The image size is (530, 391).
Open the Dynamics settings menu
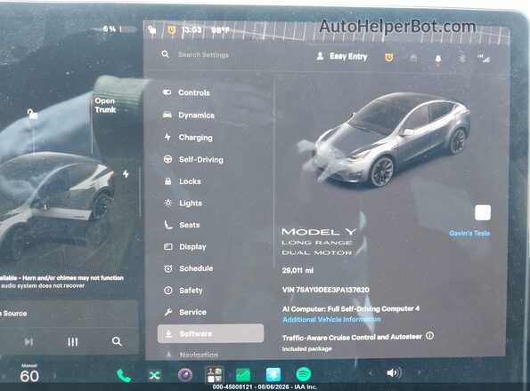[189, 116]
